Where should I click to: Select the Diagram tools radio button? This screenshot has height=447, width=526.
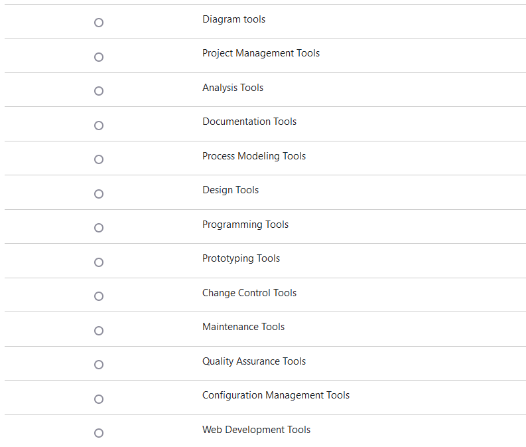coord(99,23)
